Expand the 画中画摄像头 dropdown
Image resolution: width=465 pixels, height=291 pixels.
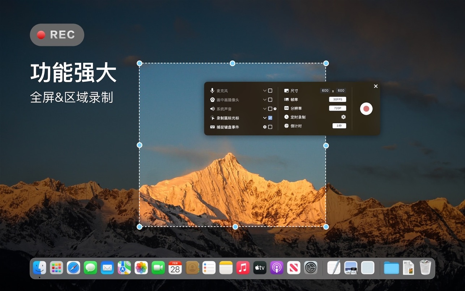[264, 100]
